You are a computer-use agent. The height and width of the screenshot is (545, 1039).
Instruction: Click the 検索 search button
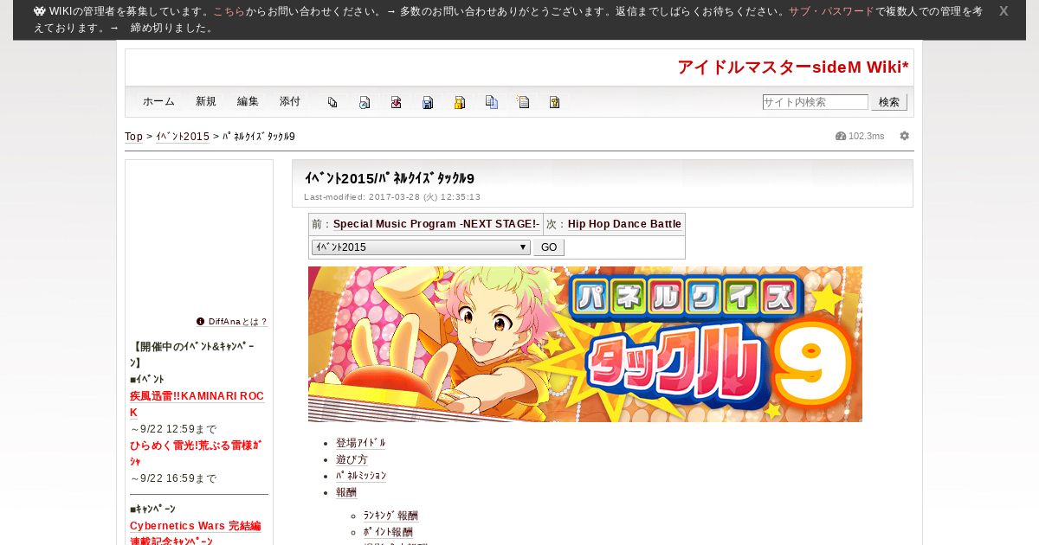[x=889, y=102]
